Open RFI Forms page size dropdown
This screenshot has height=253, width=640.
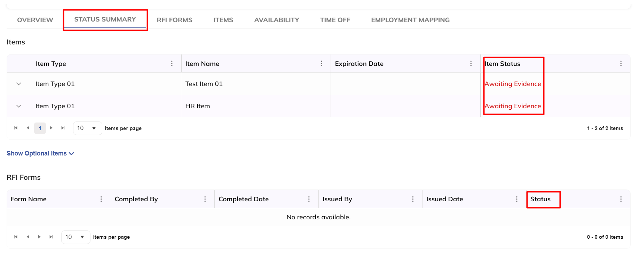point(76,237)
